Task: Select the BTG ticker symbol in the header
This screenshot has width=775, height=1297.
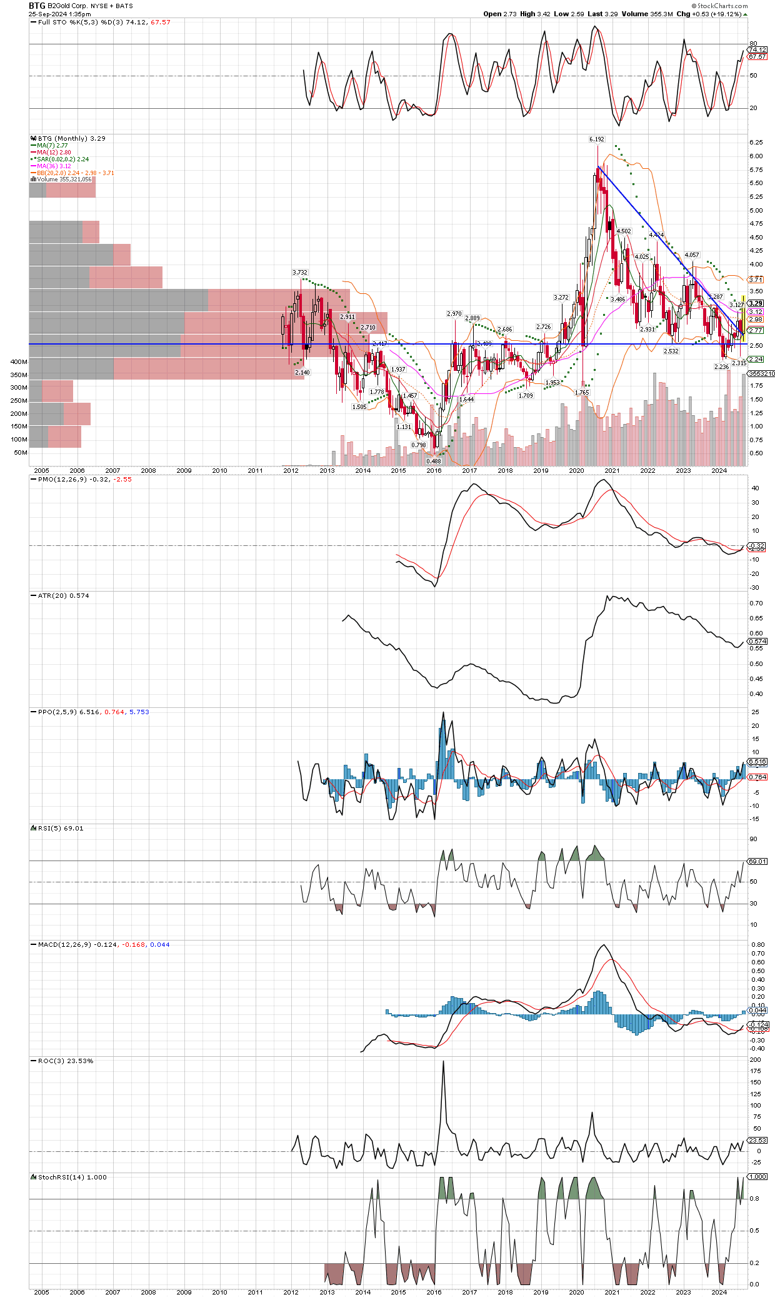Action: 37,6
